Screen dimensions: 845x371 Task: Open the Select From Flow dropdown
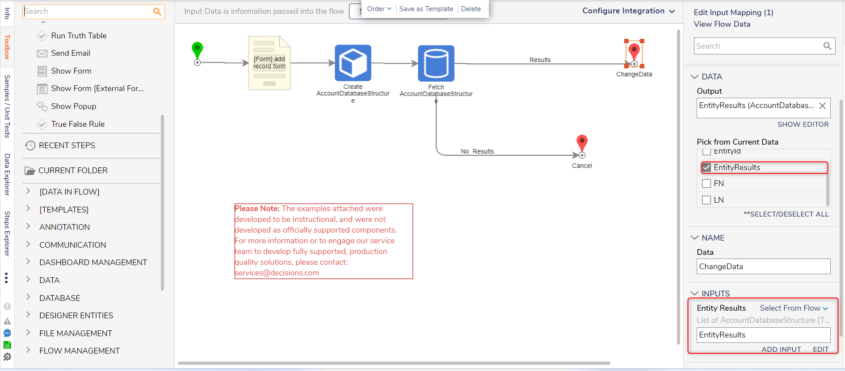tap(794, 308)
